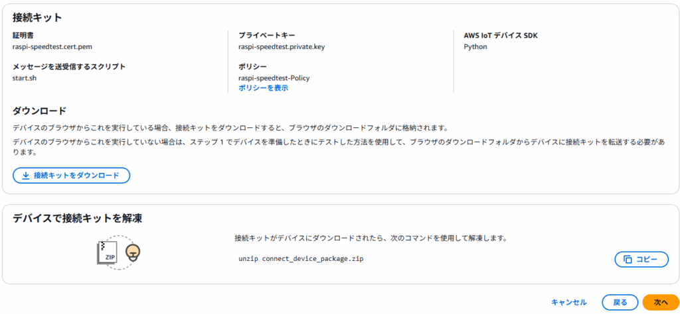
Task: Click the raspi-speedtest-Policy policy name
Action: coord(274,78)
